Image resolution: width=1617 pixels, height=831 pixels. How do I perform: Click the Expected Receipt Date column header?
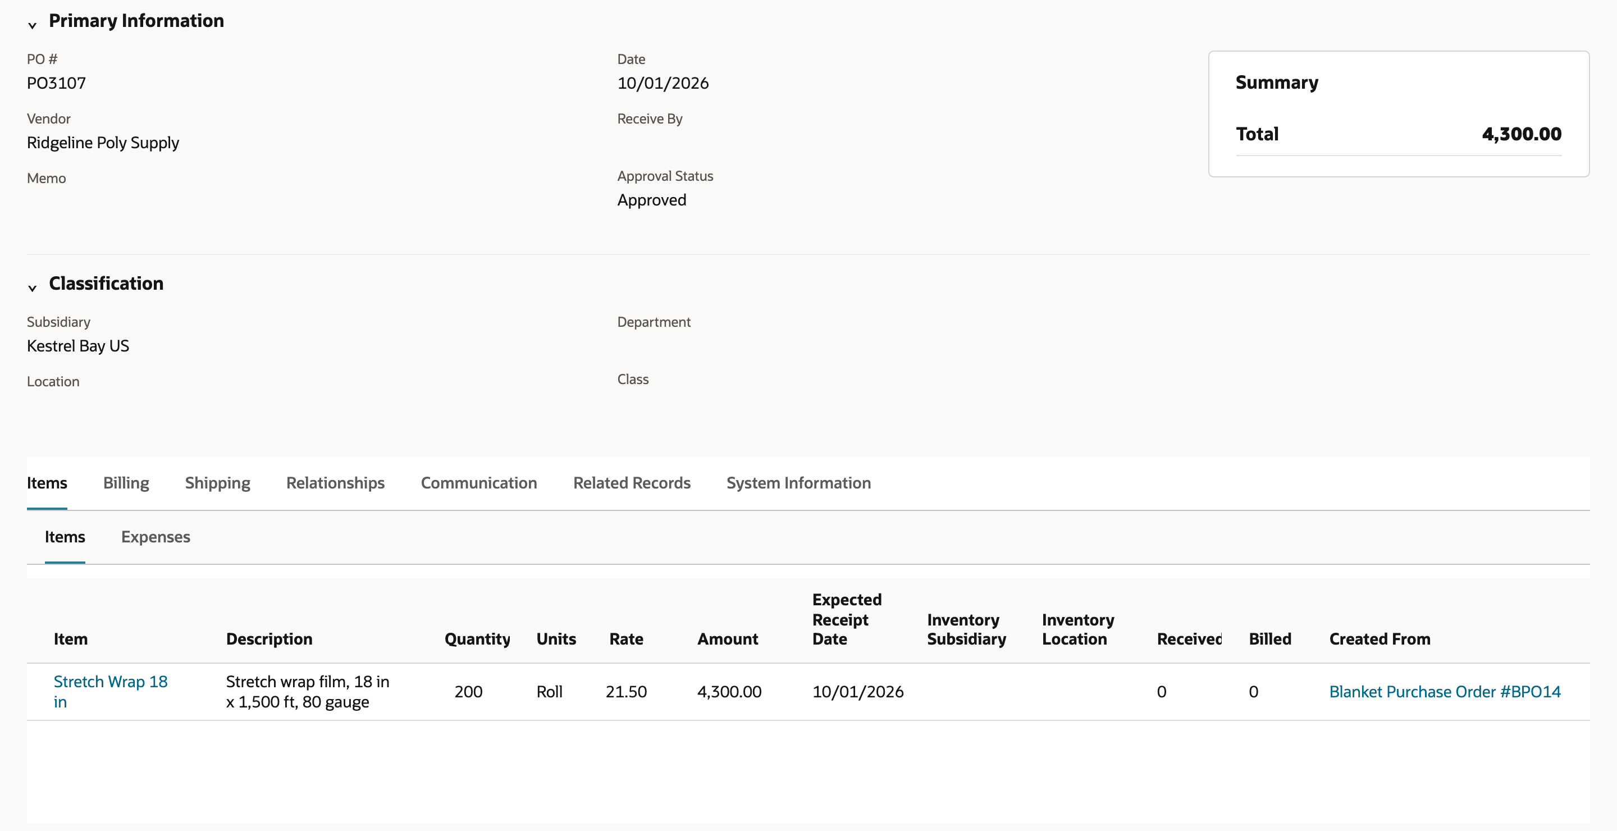coord(847,619)
